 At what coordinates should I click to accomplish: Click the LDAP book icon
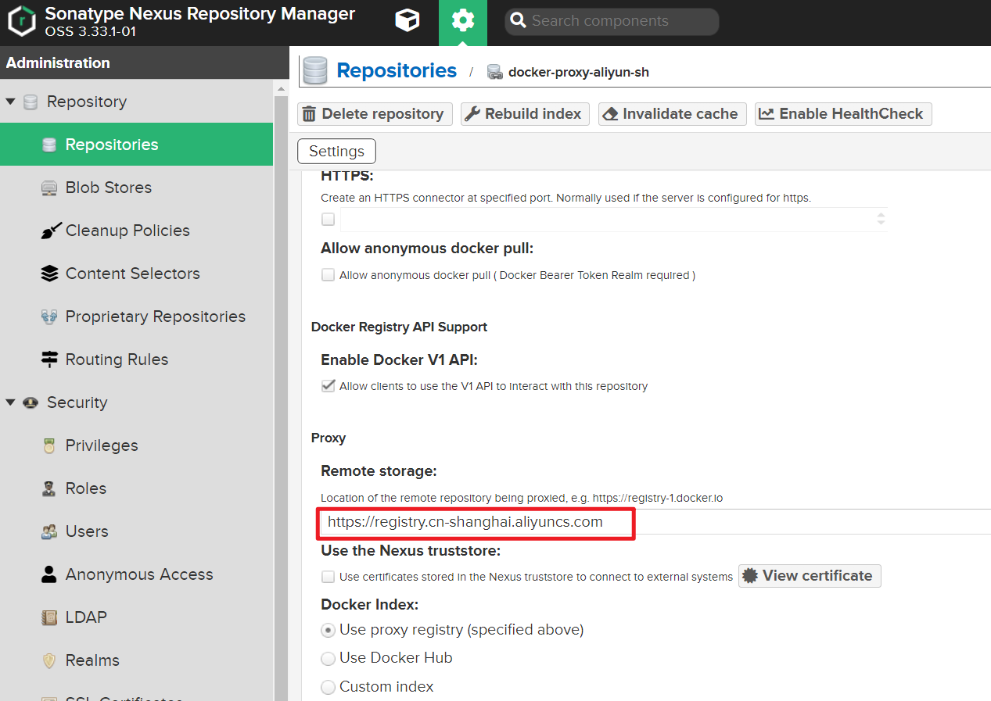tap(49, 617)
